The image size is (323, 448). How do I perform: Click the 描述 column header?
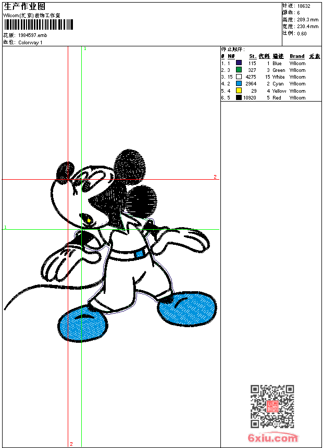(x=278, y=56)
